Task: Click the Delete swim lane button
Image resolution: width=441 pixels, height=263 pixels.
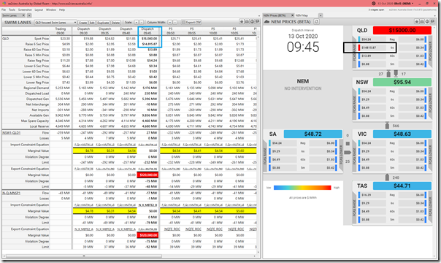Action: click(x=115, y=23)
